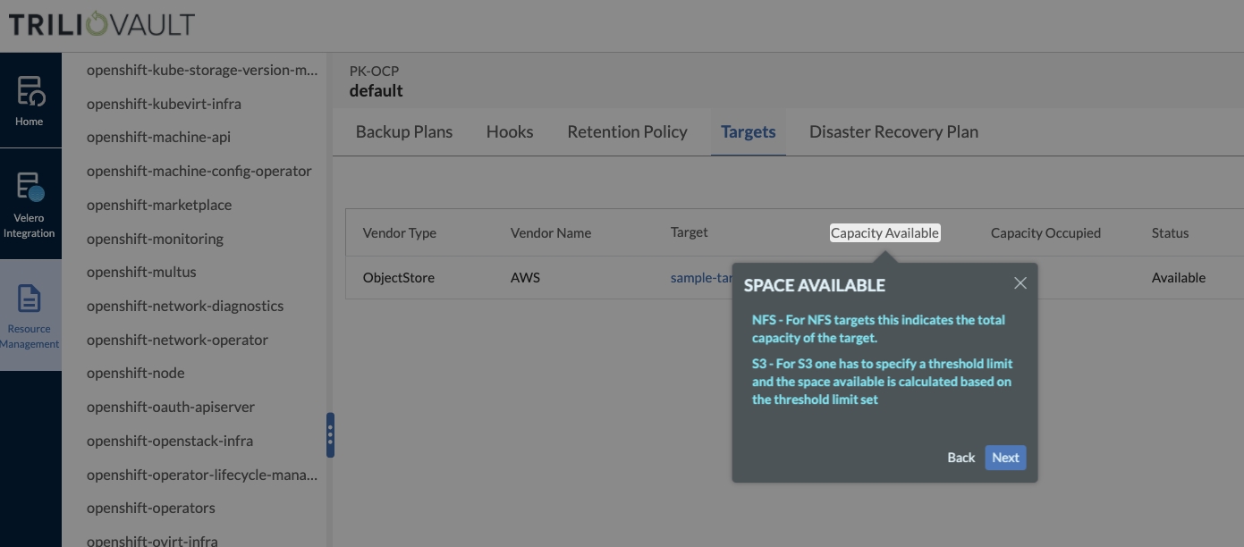This screenshot has height=547, width=1244.
Task: Select openshift-kubevirt-infra namespace
Action: 164,104
